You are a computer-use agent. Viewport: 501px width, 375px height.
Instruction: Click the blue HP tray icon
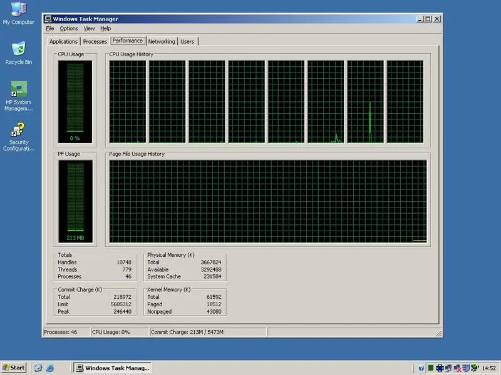tap(440, 368)
